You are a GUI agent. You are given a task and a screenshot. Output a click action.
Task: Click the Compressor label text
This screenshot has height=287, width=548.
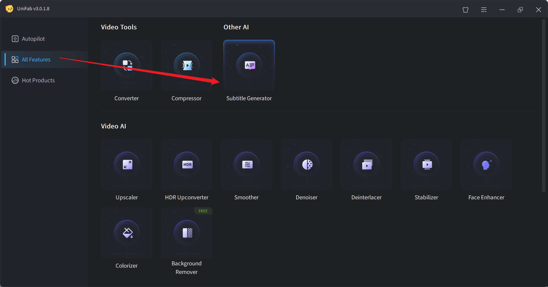[186, 98]
